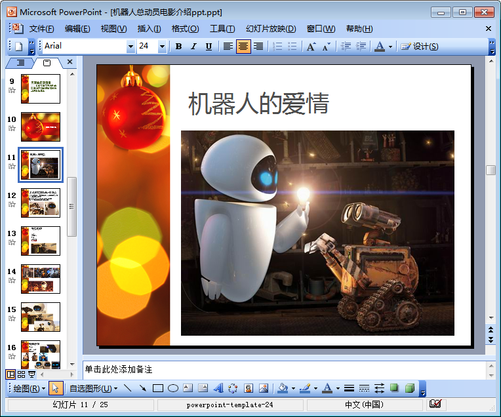501x417 pixels.
Task: Select the Rectangle tool
Action: click(158, 389)
